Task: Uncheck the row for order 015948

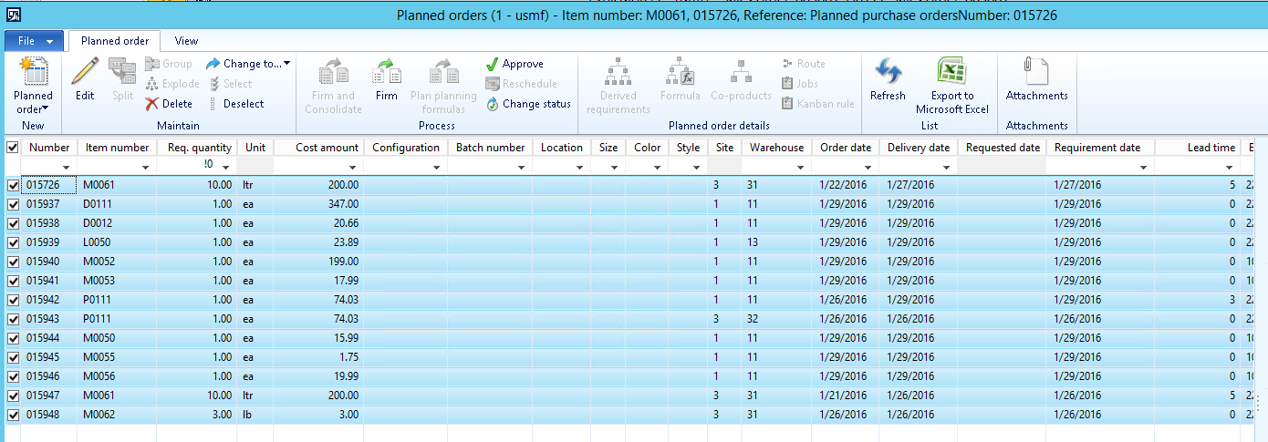Action: [x=12, y=415]
